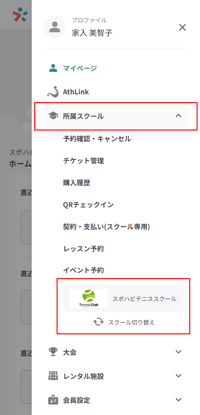Click the レンタル施設 court icon

[x=53, y=376]
